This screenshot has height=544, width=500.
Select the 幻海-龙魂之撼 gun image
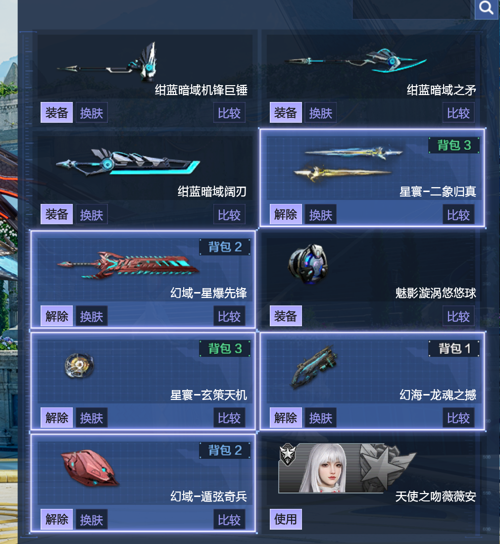click(314, 367)
